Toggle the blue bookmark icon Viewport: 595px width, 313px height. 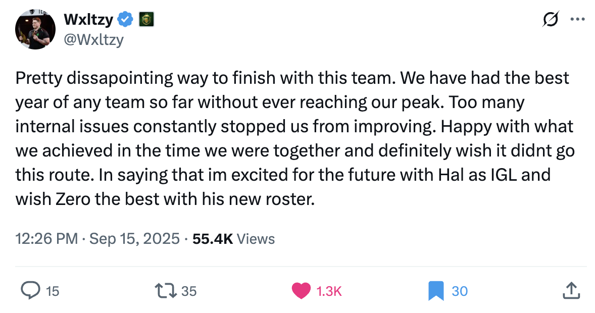436,291
